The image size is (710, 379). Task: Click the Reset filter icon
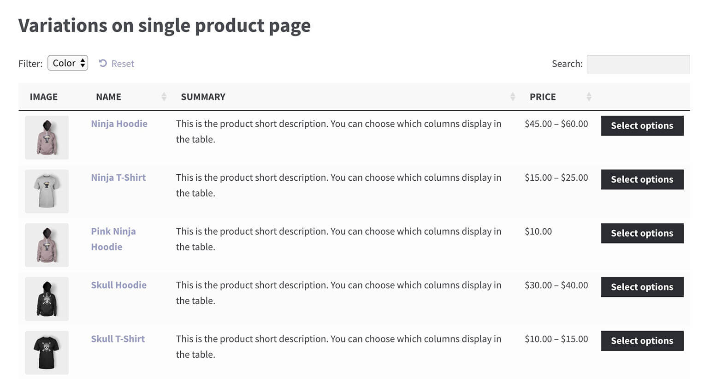pos(103,63)
